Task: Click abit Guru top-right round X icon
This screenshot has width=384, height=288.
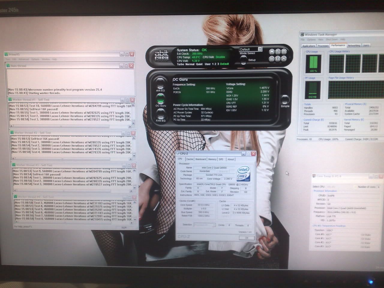Action: point(284,52)
